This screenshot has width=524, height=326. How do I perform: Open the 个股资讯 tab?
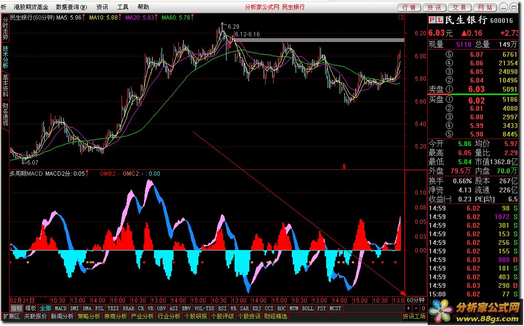point(249,316)
